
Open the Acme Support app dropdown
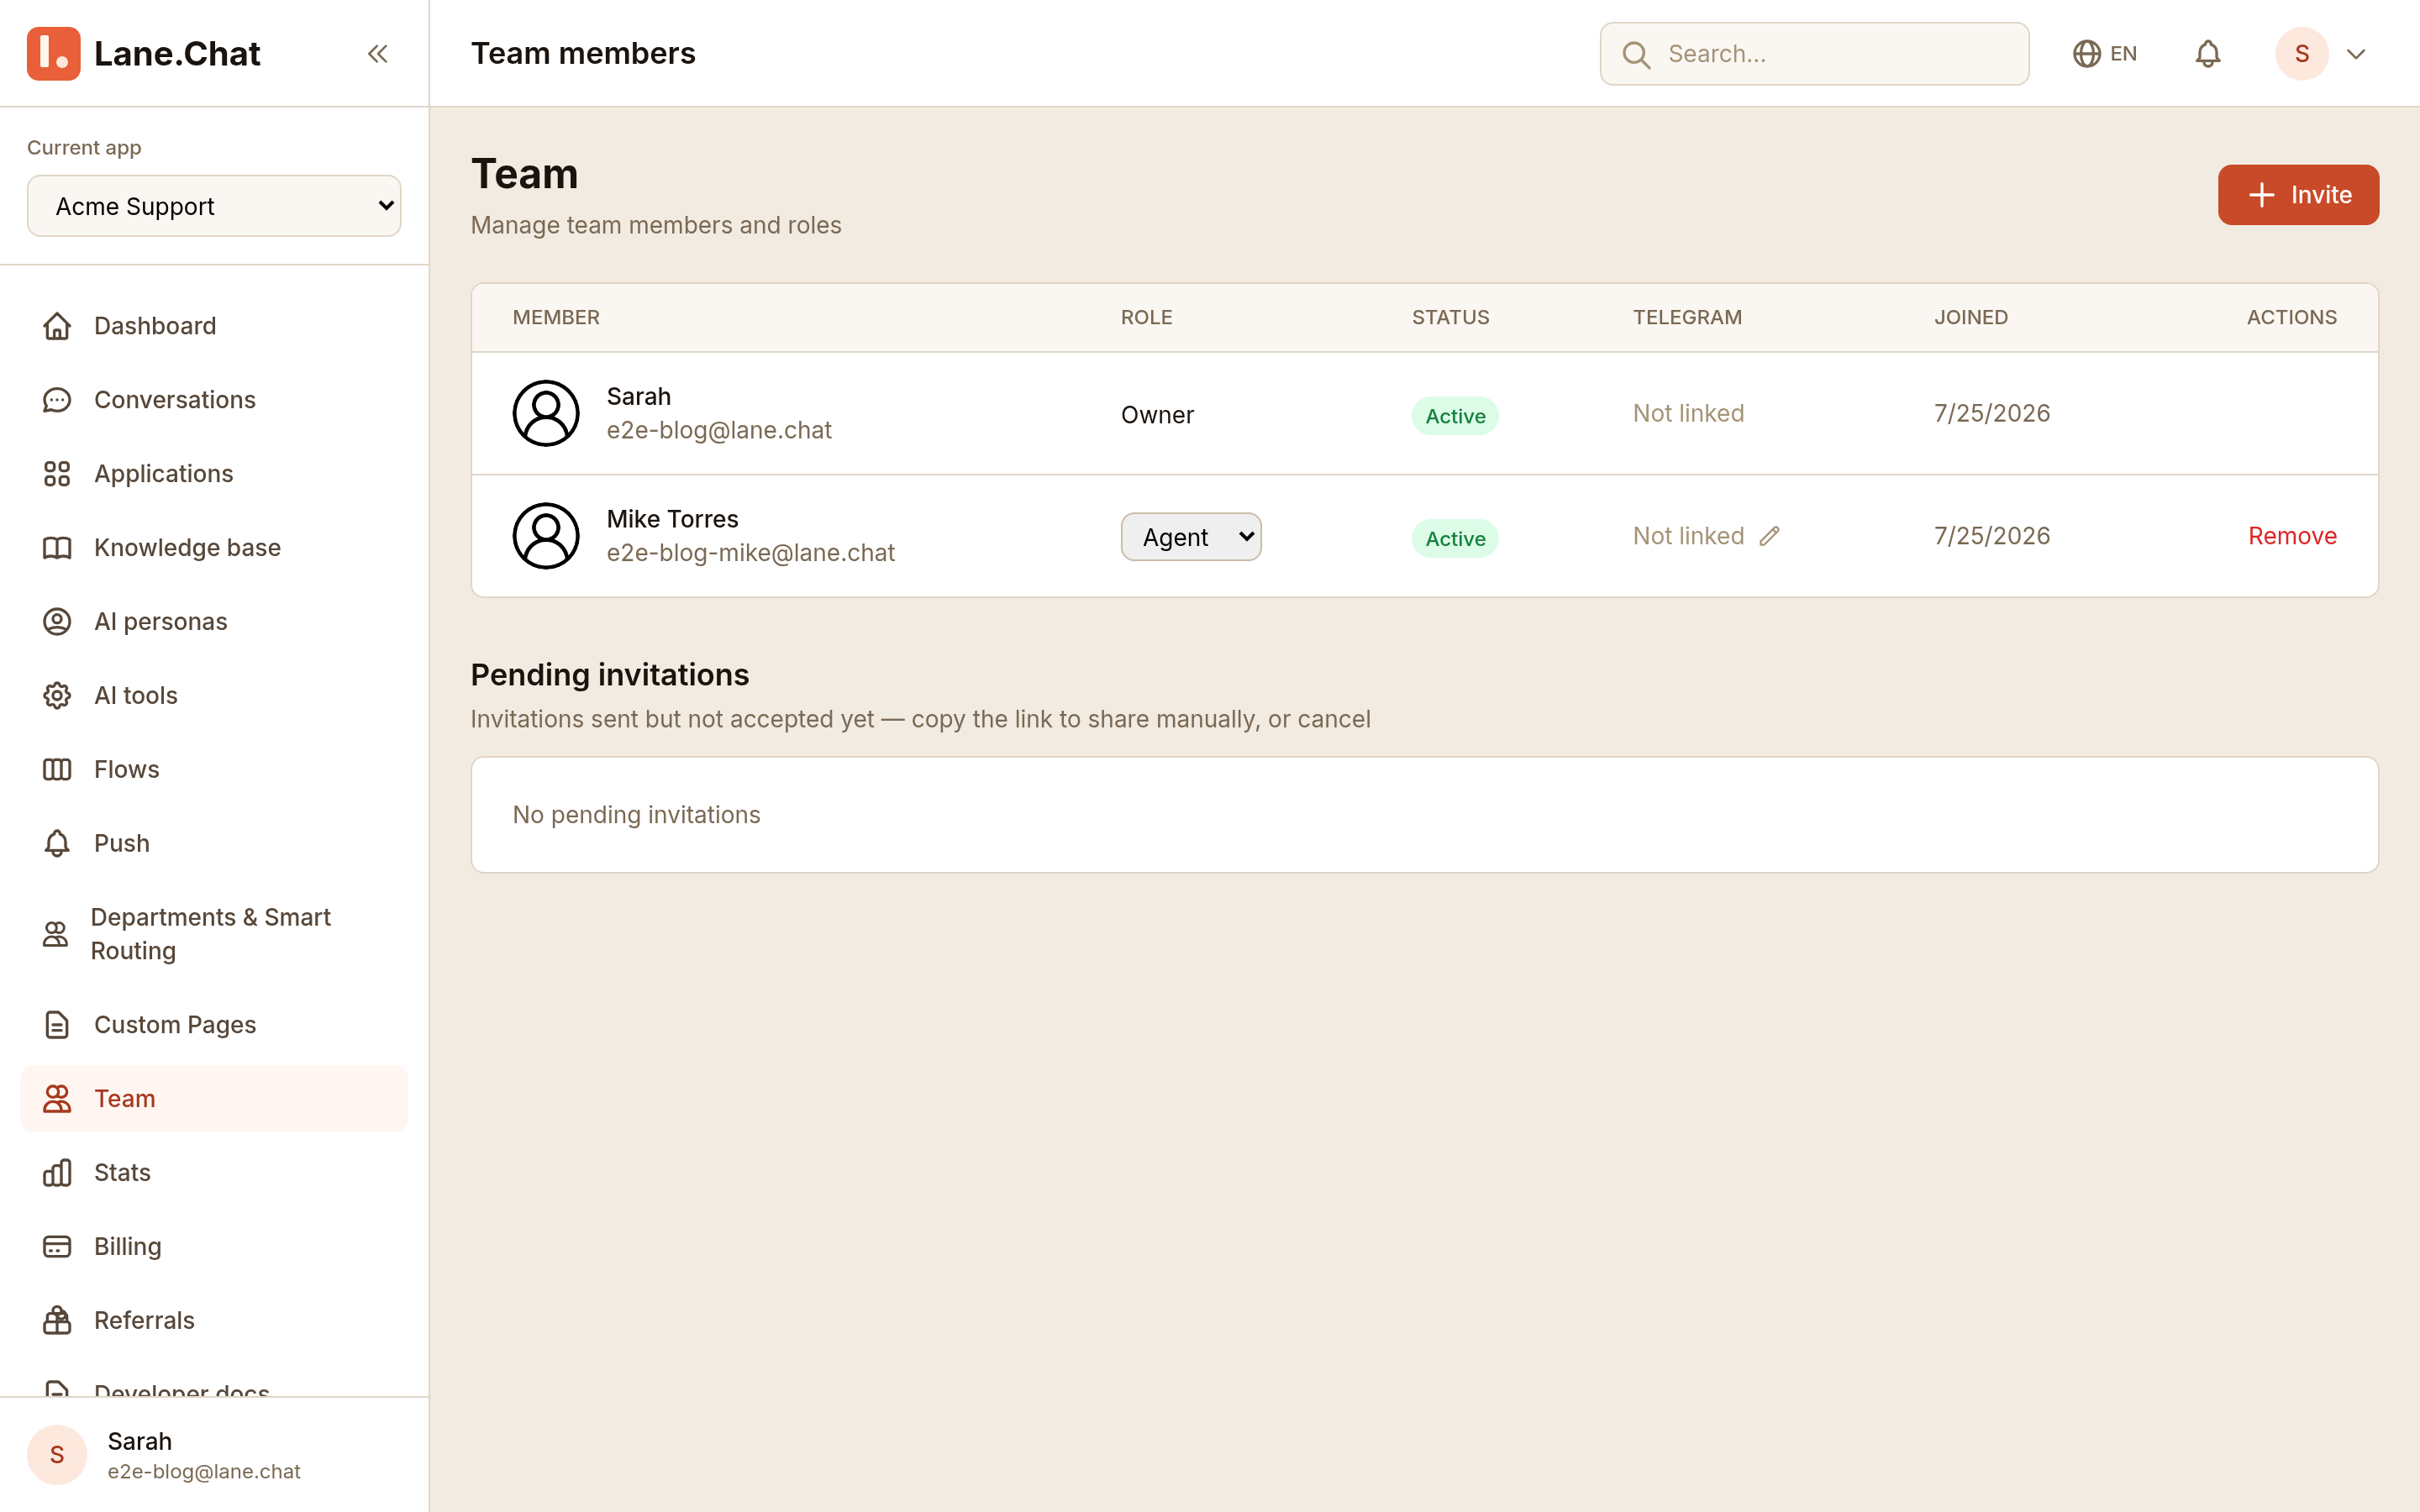click(214, 206)
